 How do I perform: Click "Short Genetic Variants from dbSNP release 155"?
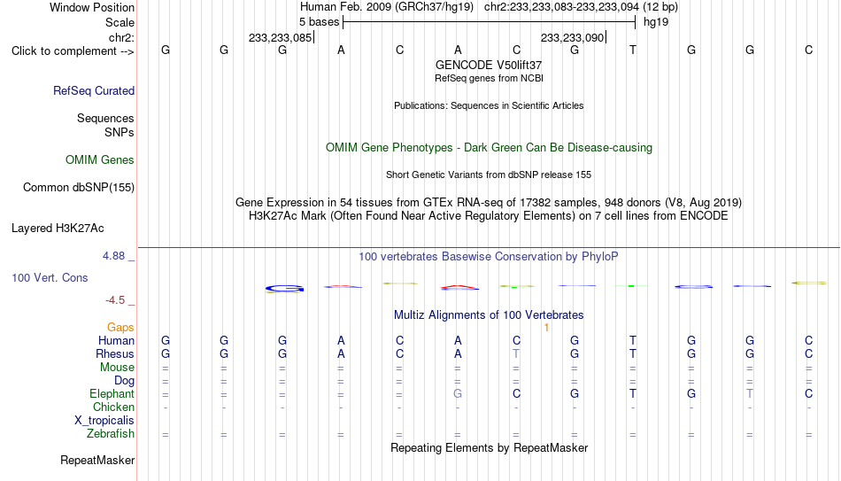point(489,175)
